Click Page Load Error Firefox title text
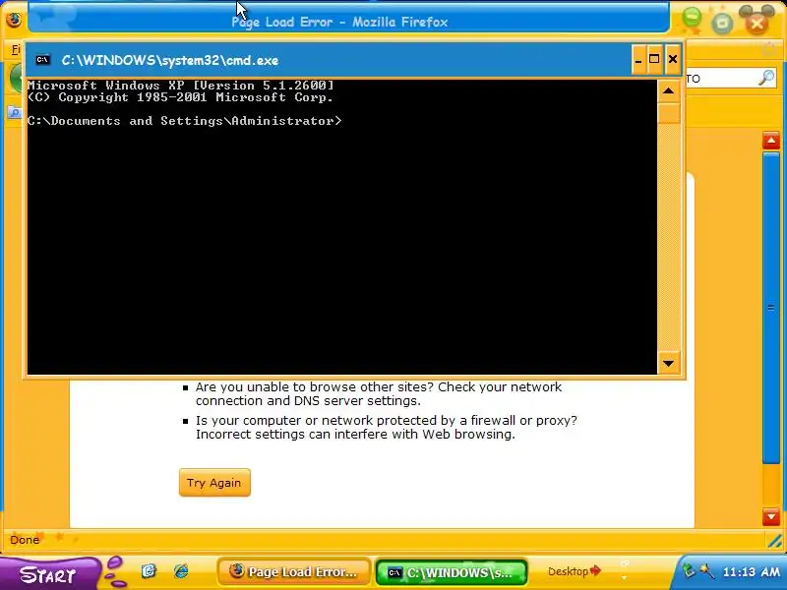 pos(339,22)
